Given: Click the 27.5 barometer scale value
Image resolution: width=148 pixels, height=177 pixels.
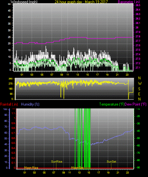Looking at the screenshot, I should tap(138, 50).
